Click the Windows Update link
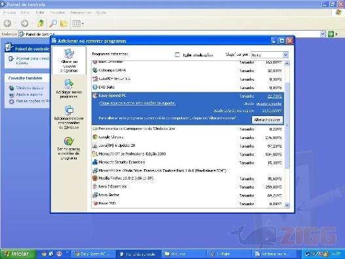345x259 pixels. 29,88
